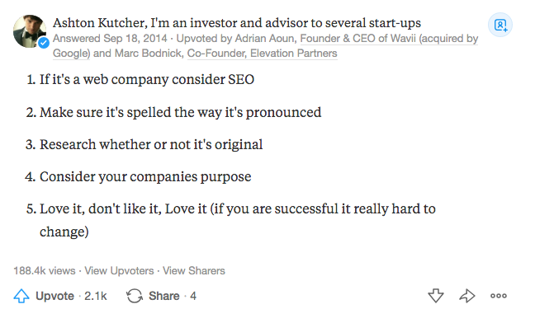Click the share circular arrows icon
535x309 pixels.
point(135,296)
